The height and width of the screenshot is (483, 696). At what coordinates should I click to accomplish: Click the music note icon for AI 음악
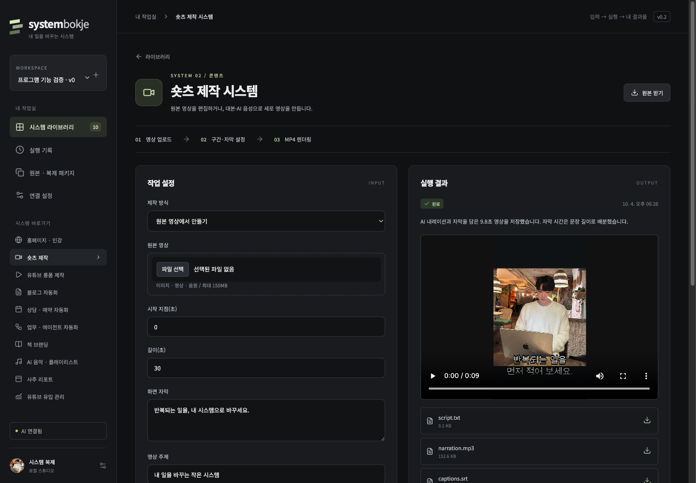[19, 362]
